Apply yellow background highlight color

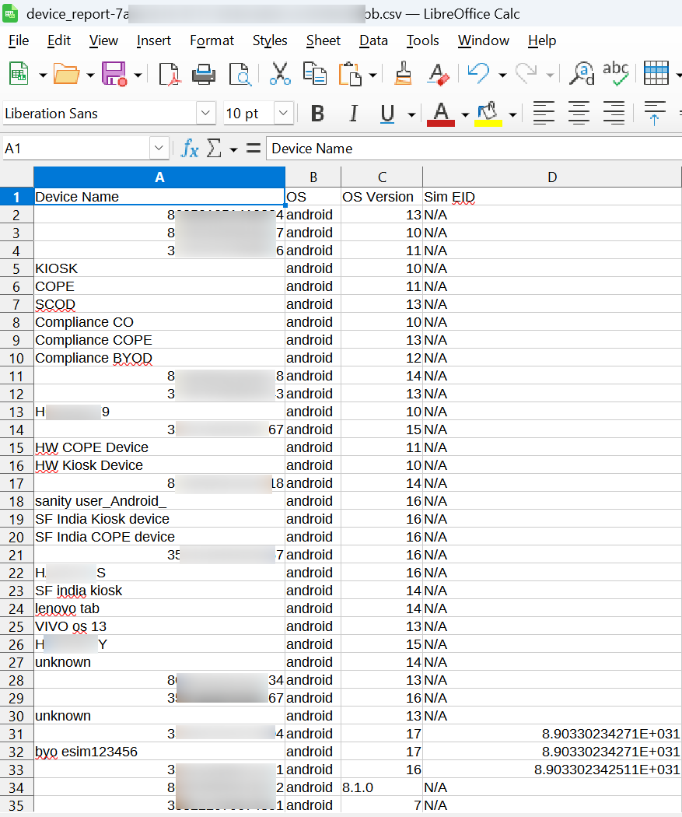click(x=488, y=114)
